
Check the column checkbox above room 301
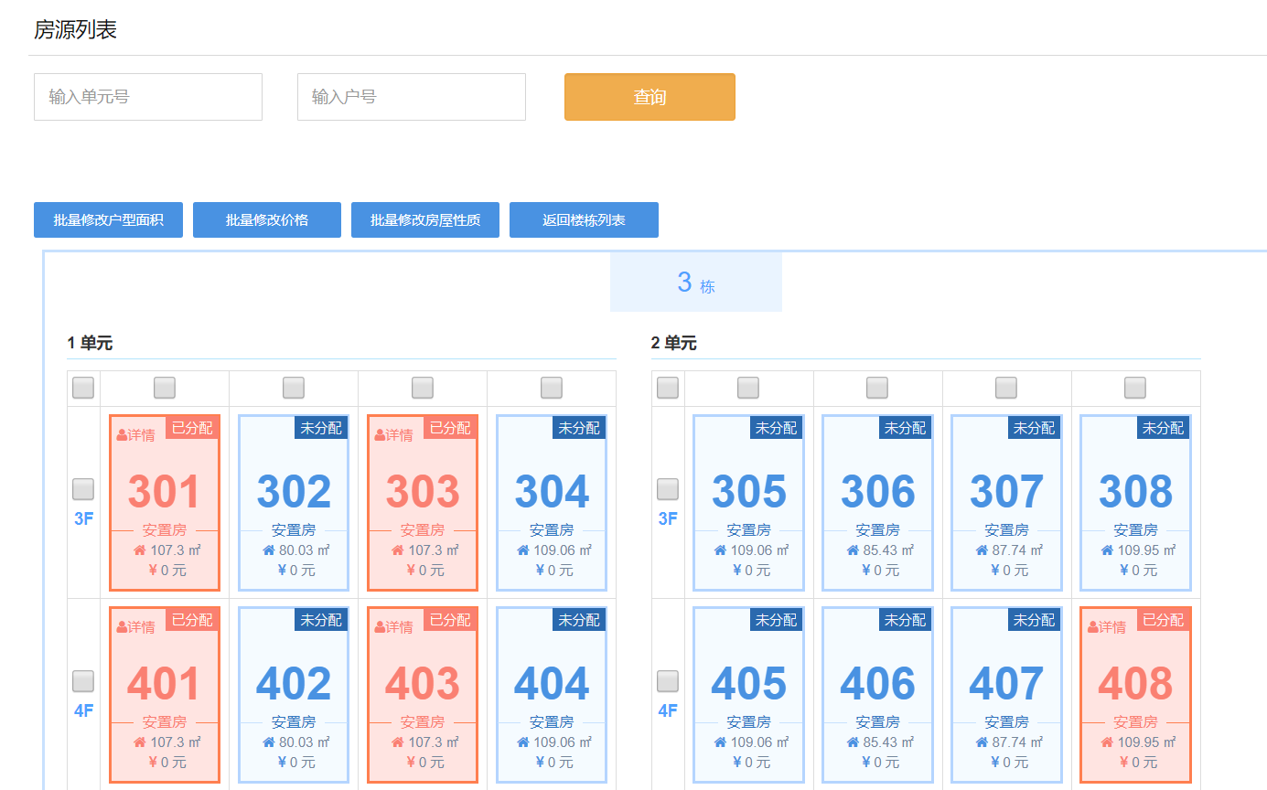click(x=165, y=388)
